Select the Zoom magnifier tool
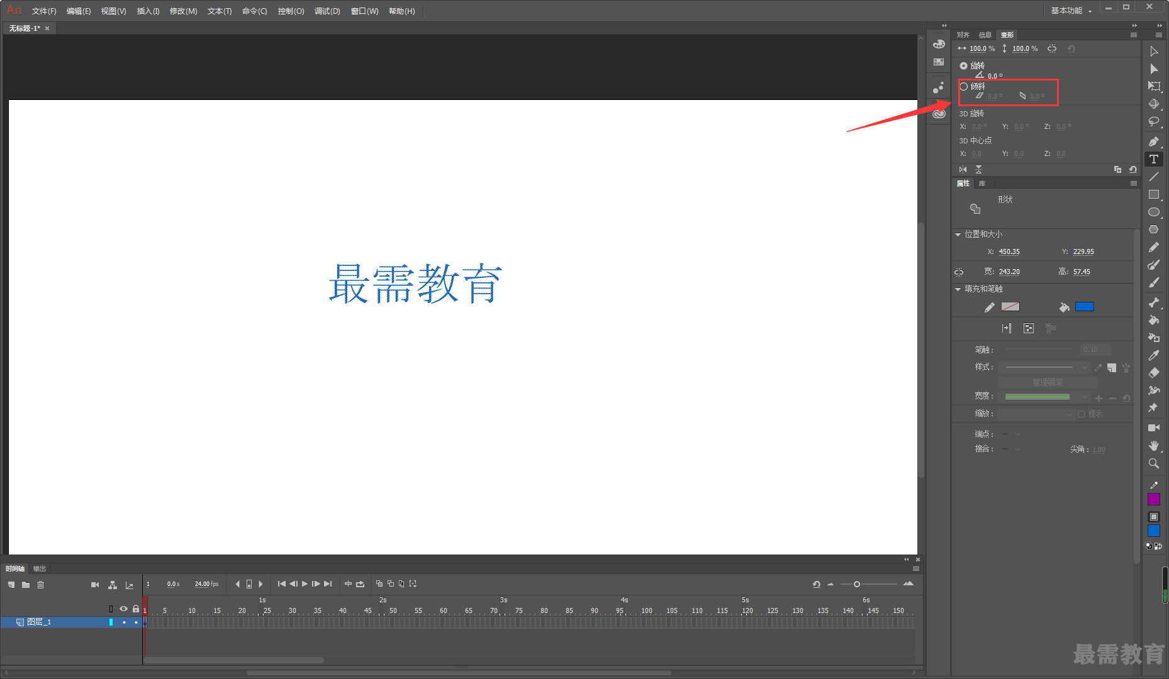 [x=1154, y=463]
